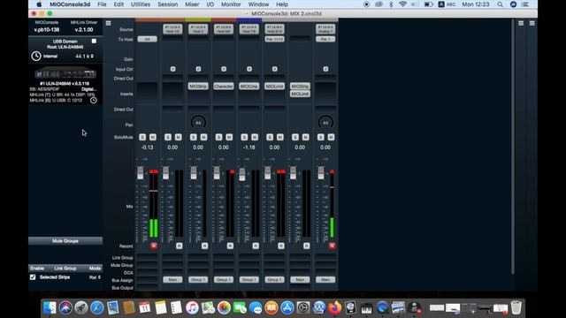Open MIOLimit insert below the MIOStrip insert
This screenshot has height=318, width=566.
coord(300,94)
